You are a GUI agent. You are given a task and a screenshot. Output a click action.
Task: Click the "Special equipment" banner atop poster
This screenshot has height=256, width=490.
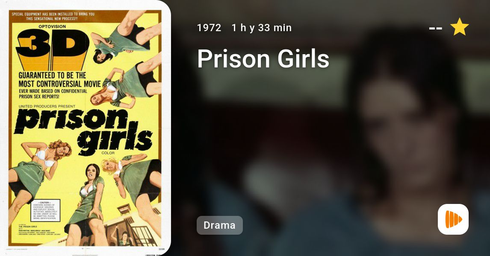pos(52,16)
